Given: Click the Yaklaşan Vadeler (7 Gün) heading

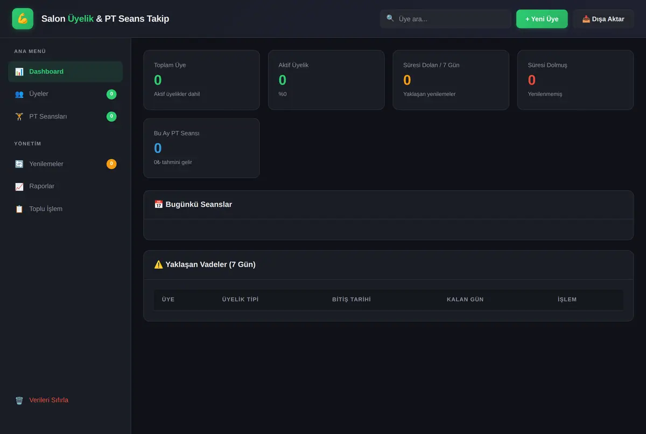Looking at the screenshot, I should 210,264.
